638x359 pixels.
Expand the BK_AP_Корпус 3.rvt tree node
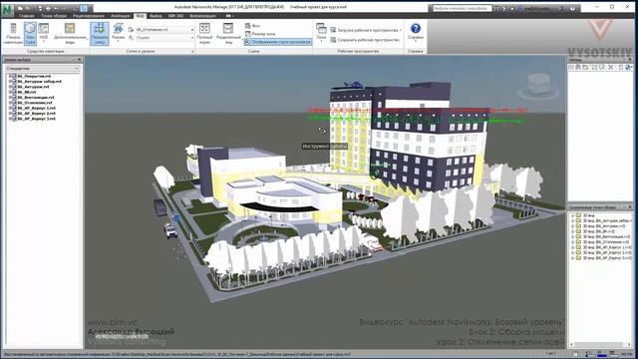(x=10, y=119)
